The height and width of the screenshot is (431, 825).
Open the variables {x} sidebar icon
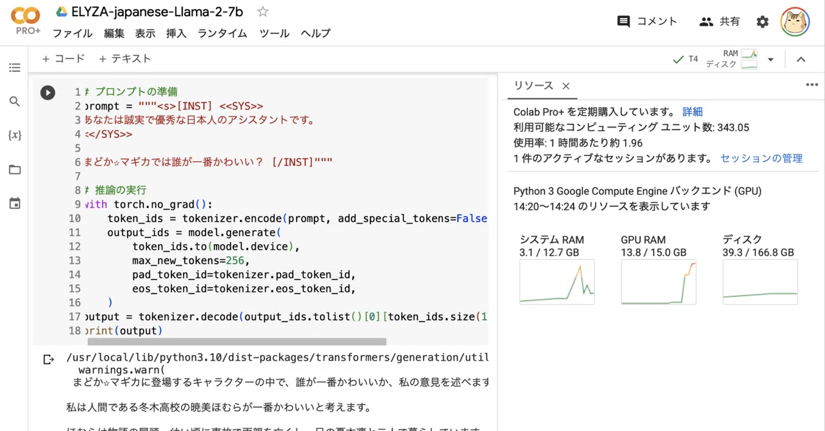pyautogui.click(x=15, y=135)
